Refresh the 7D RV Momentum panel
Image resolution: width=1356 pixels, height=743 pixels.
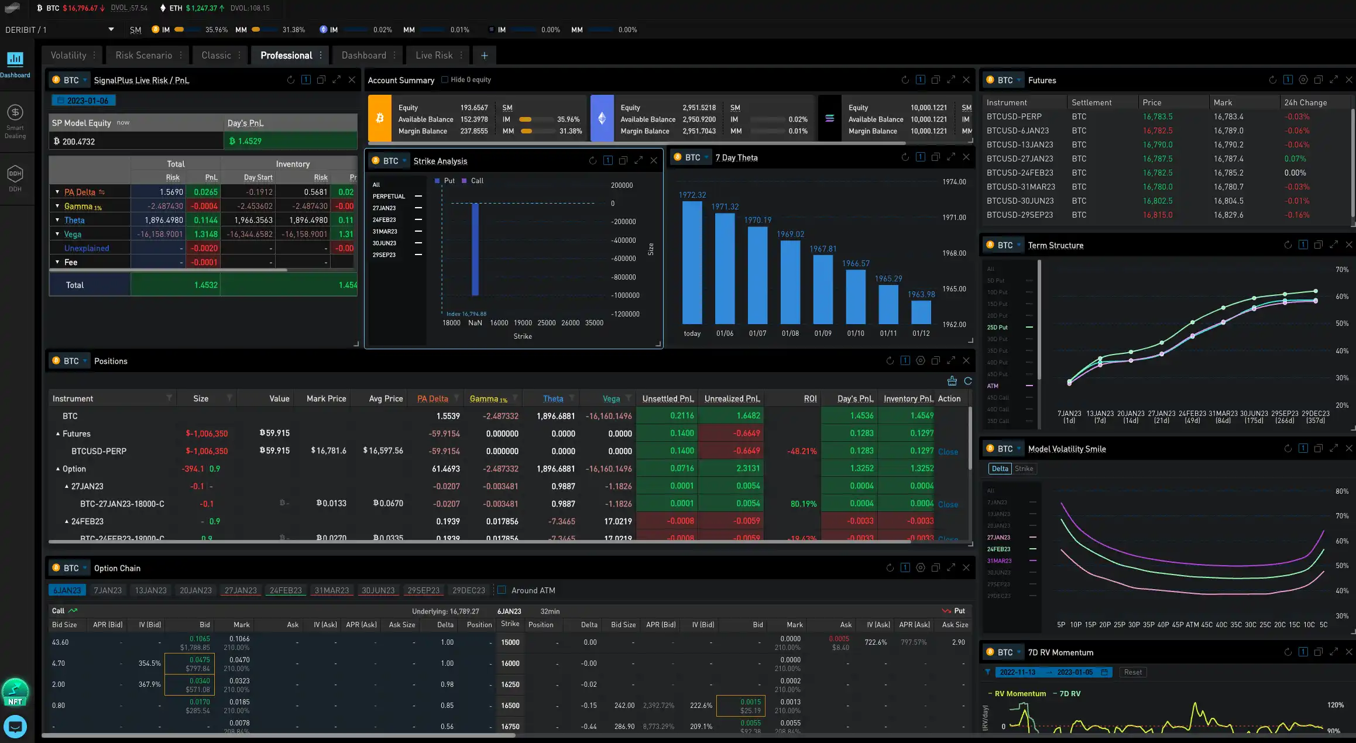1288,652
